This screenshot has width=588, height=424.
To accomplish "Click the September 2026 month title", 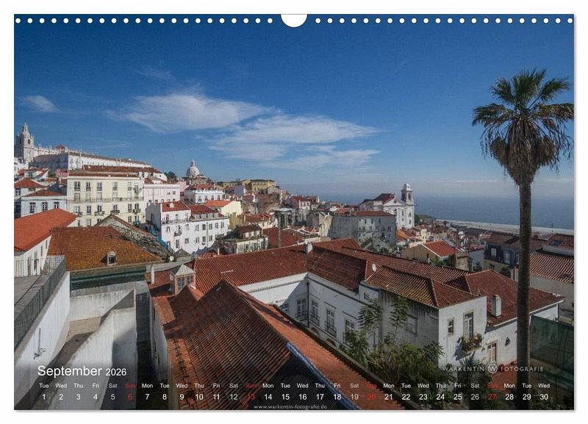I will [82, 372].
